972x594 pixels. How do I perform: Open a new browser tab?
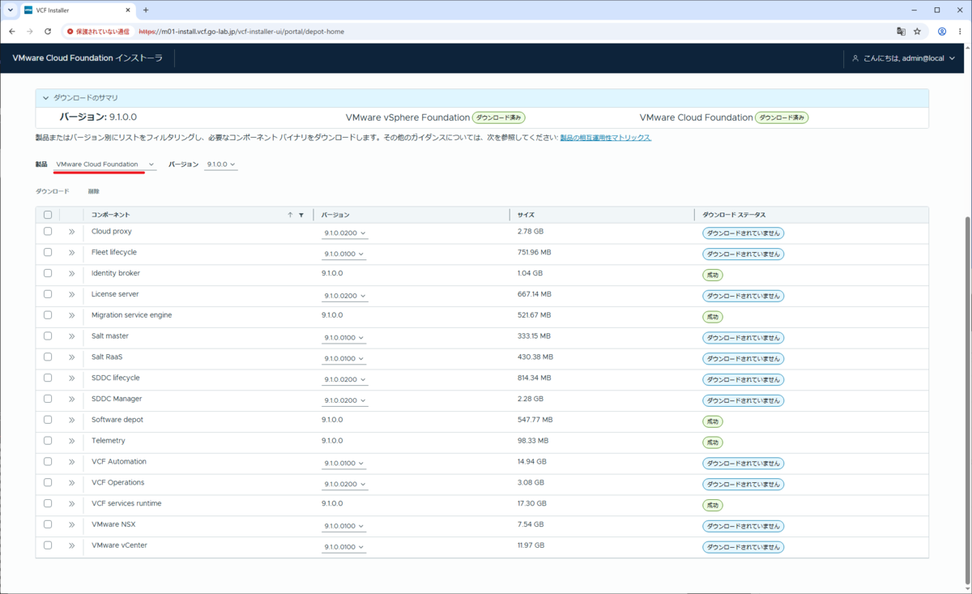pos(146,11)
